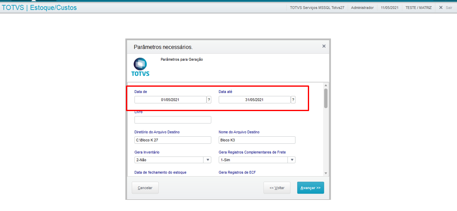Close the Parâmetros necessários dialog

[324, 46]
